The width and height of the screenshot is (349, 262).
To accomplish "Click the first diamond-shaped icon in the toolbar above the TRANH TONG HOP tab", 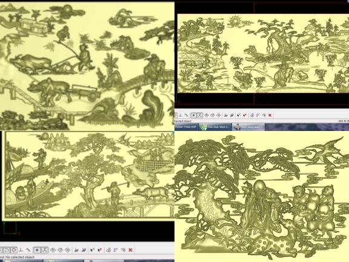I will pyautogui.click(x=207, y=115).
